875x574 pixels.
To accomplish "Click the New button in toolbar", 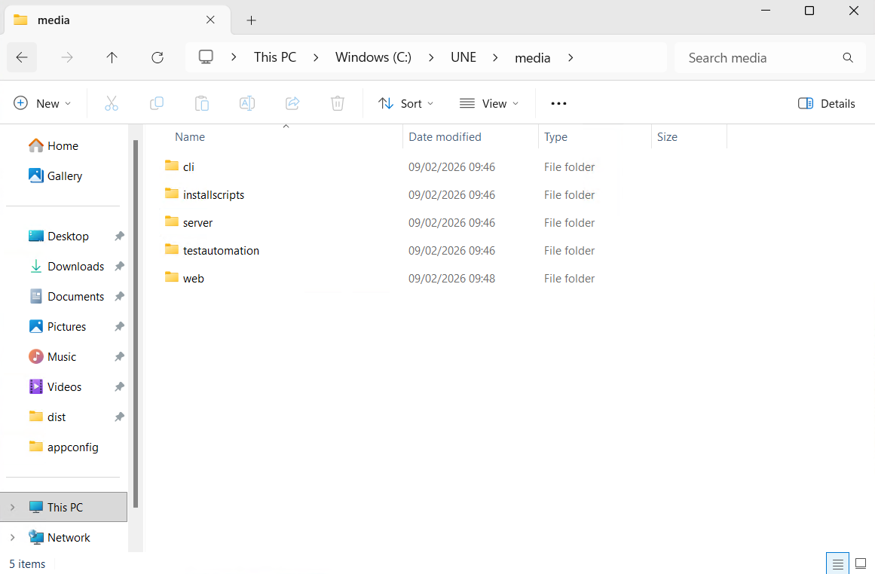I will [x=43, y=104].
